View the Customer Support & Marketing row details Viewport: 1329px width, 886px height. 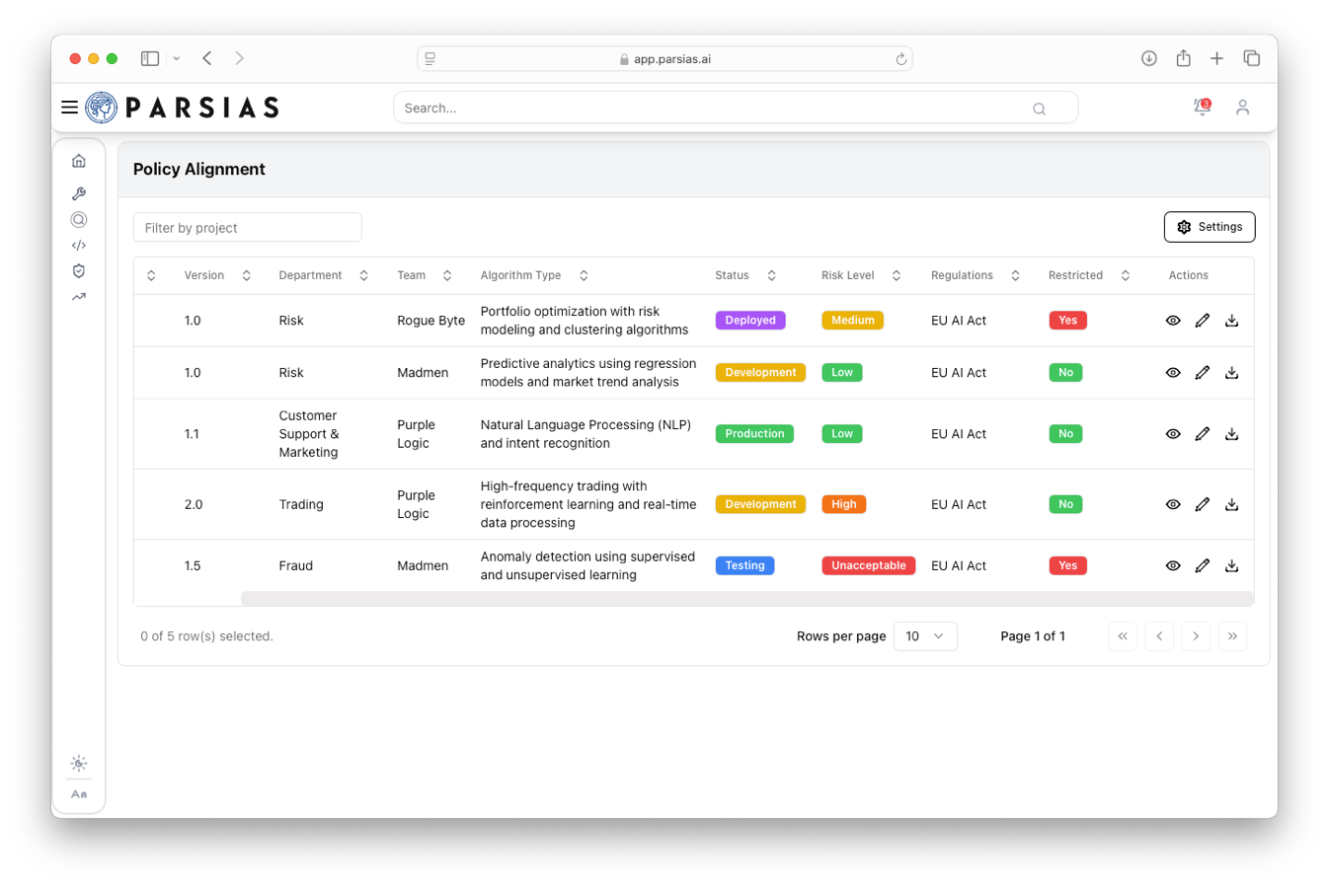pos(1173,434)
